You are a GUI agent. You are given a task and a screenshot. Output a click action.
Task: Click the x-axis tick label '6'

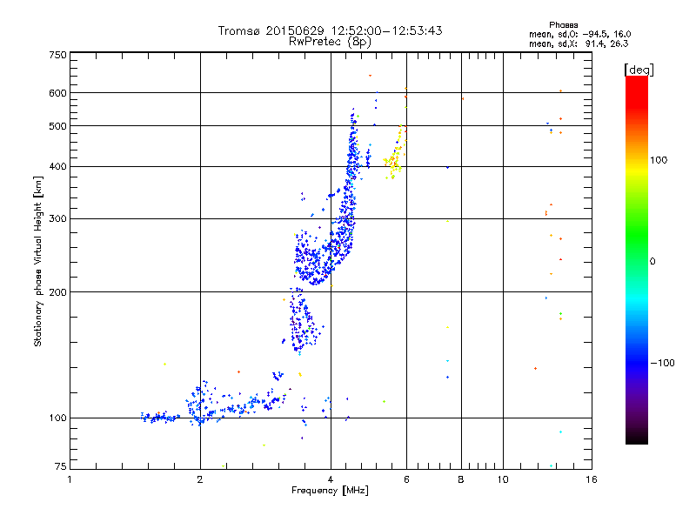(x=406, y=479)
